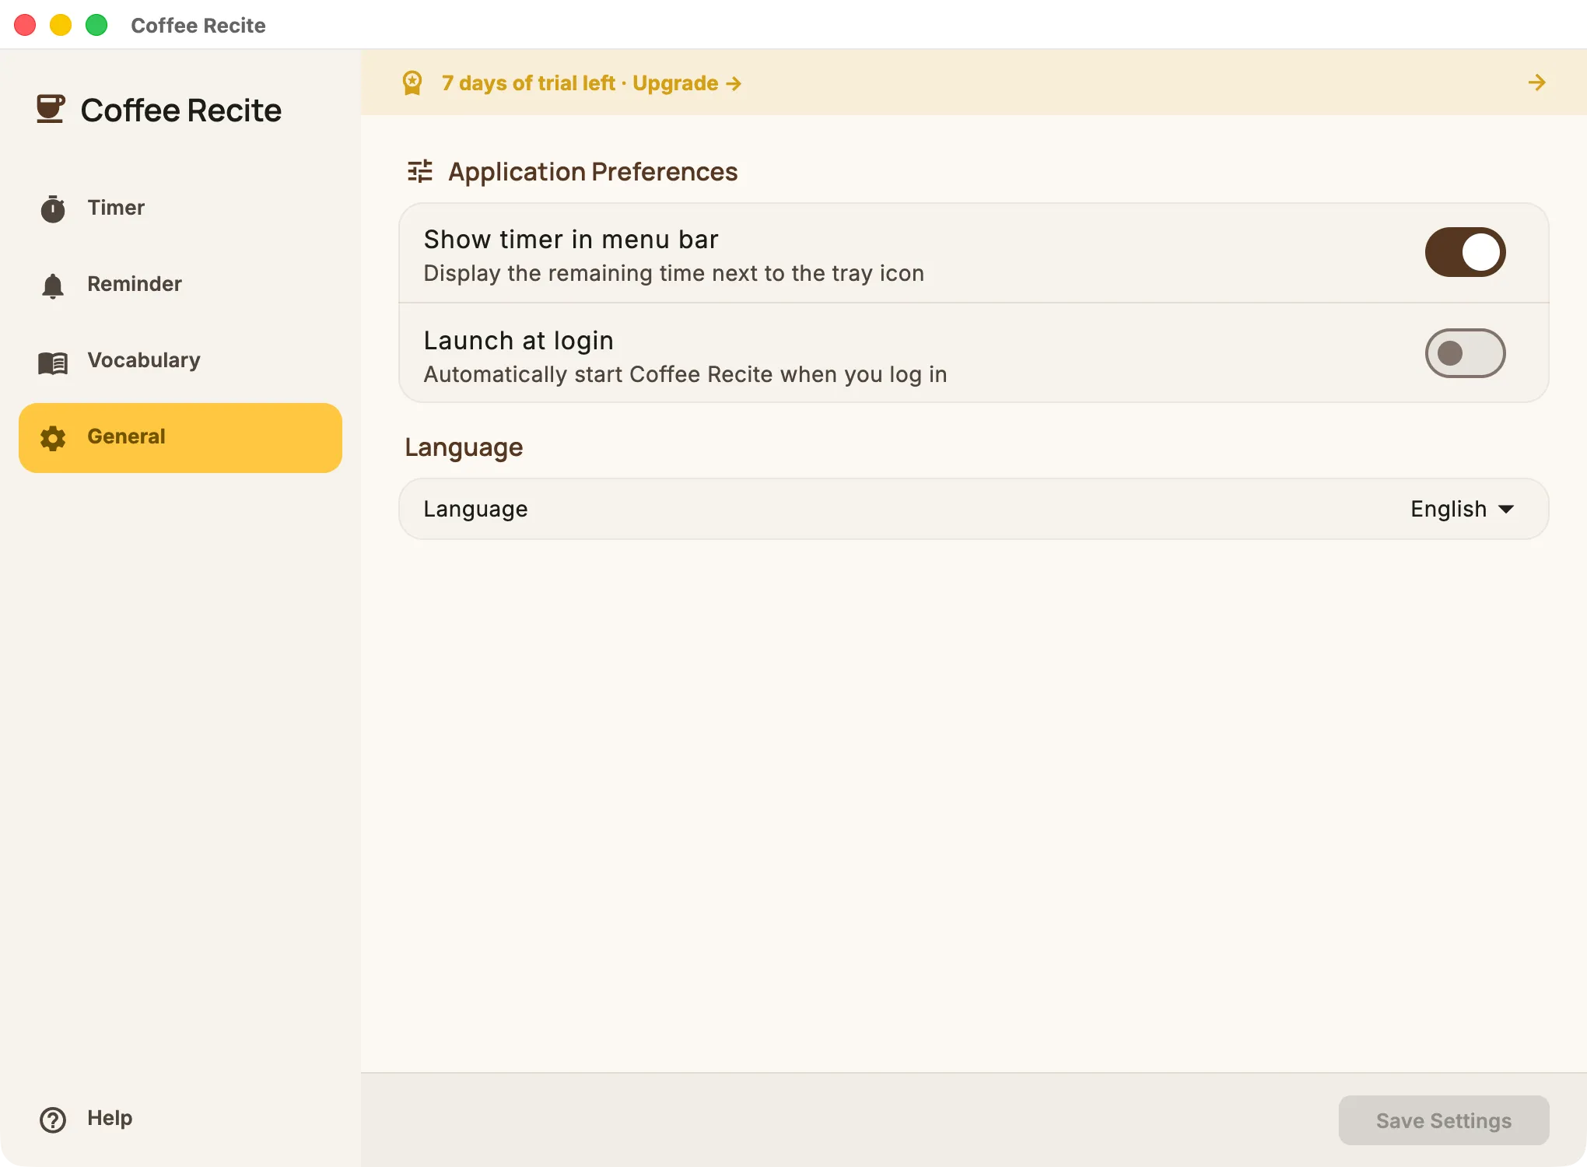
Task: Click the trial badge ribbon icon
Action: [412, 83]
